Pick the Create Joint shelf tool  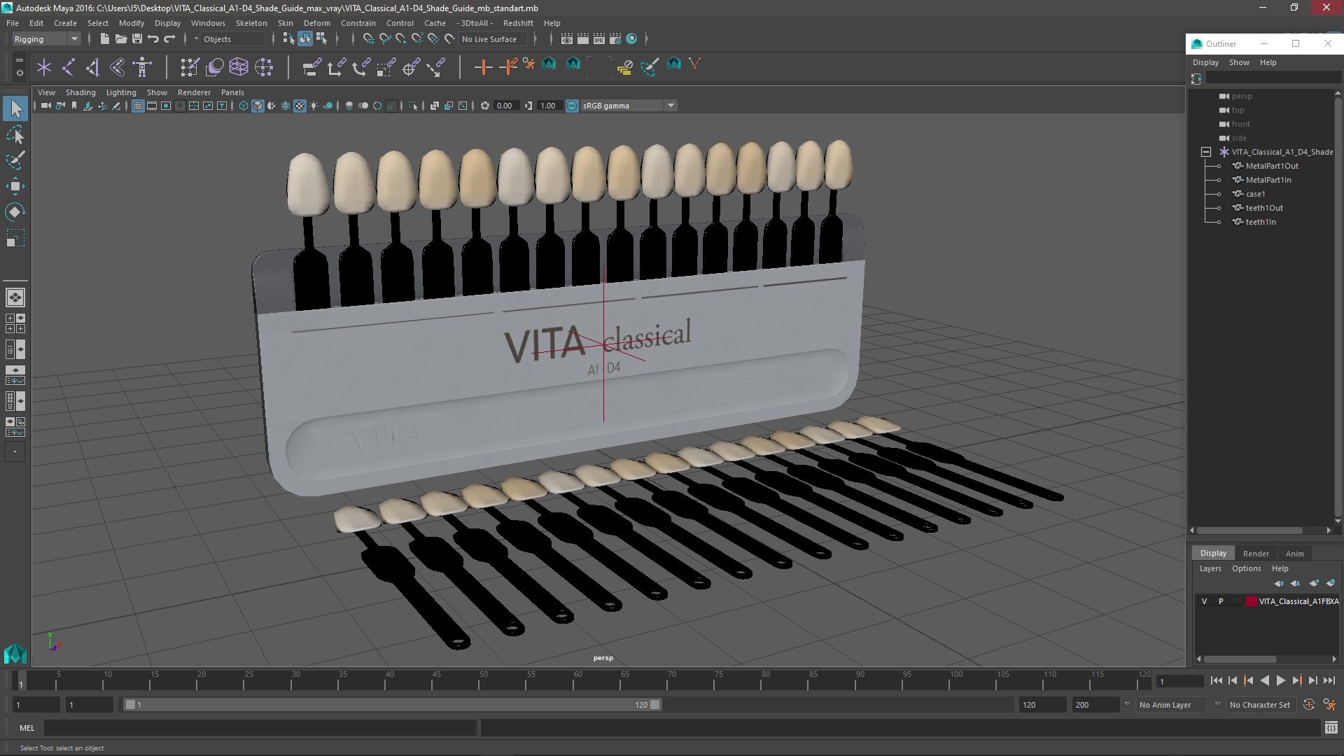(x=69, y=67)
